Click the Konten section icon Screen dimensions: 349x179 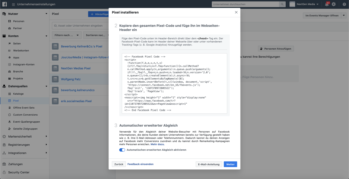click(4, 36)
